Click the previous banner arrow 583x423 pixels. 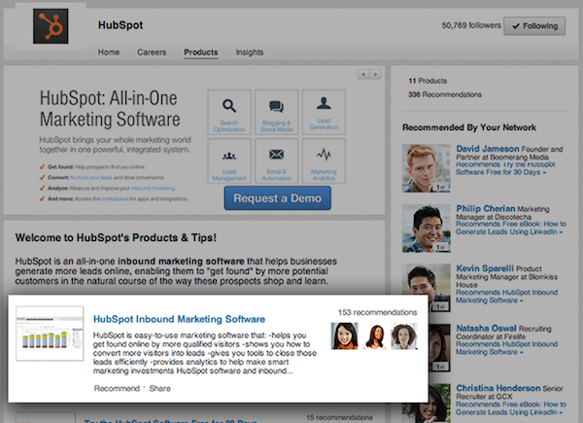(363, 75)
